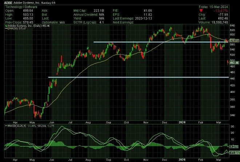Screen dimensions: 240x162
Task: Click the Low value 485.00
Action: pyautogui.click(x=28, y=19)
